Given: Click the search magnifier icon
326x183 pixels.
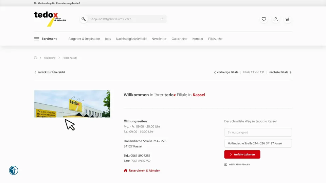Looking at the screenshot, I should [84, 19].
